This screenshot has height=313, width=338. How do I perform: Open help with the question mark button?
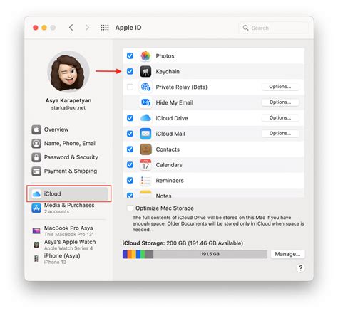300,268
